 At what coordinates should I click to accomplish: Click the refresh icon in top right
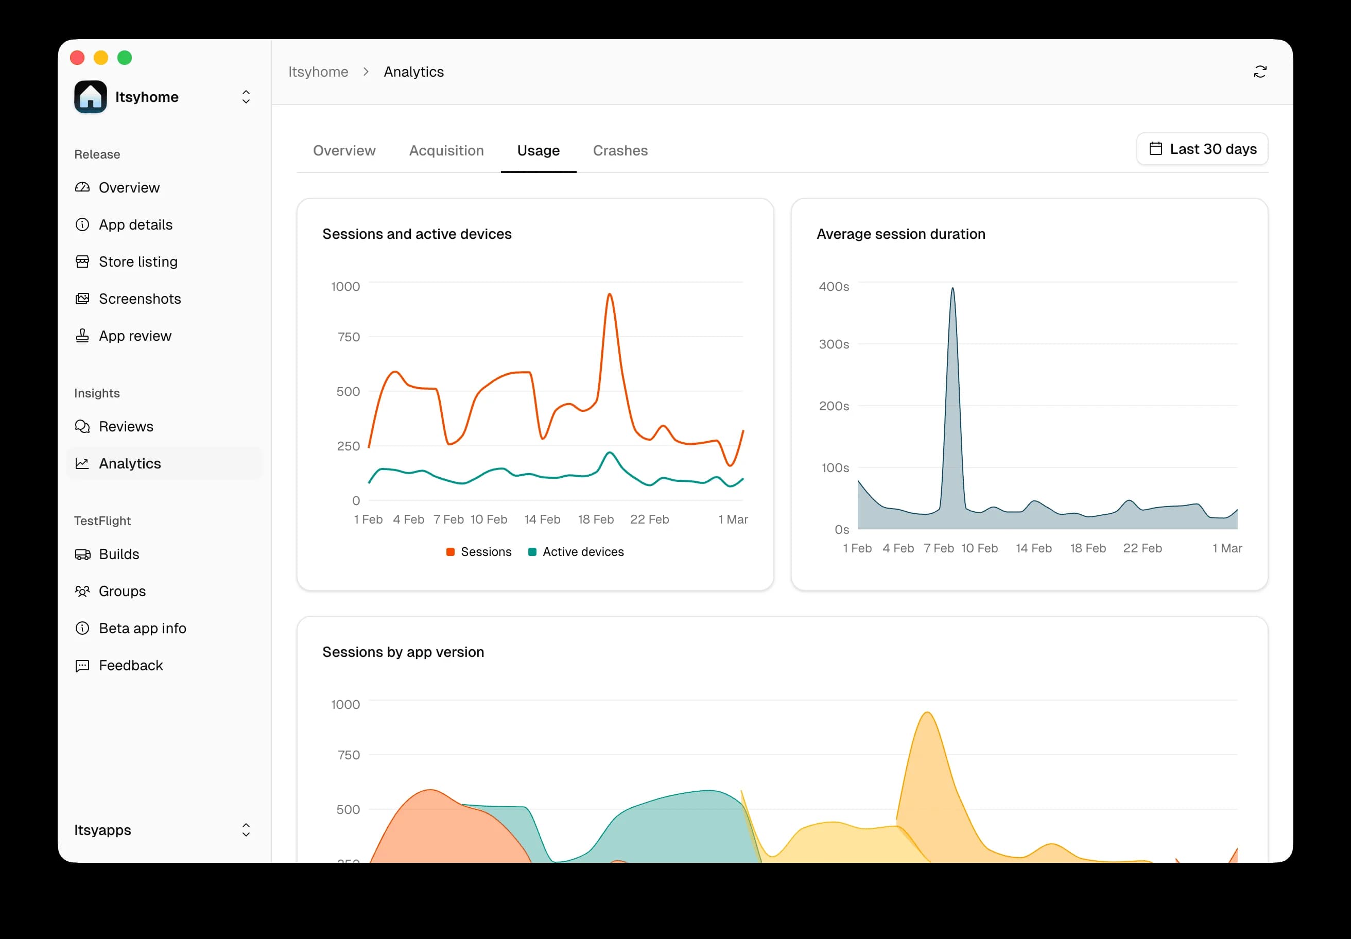point(1260,71)
